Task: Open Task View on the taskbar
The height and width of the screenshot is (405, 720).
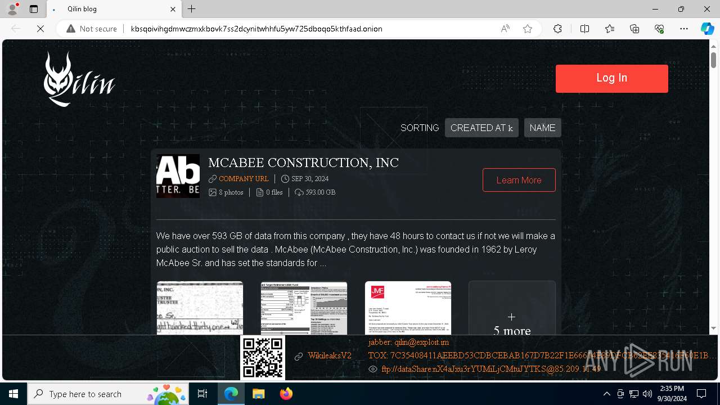Action: pyautogui.click(x=202, y=394)
